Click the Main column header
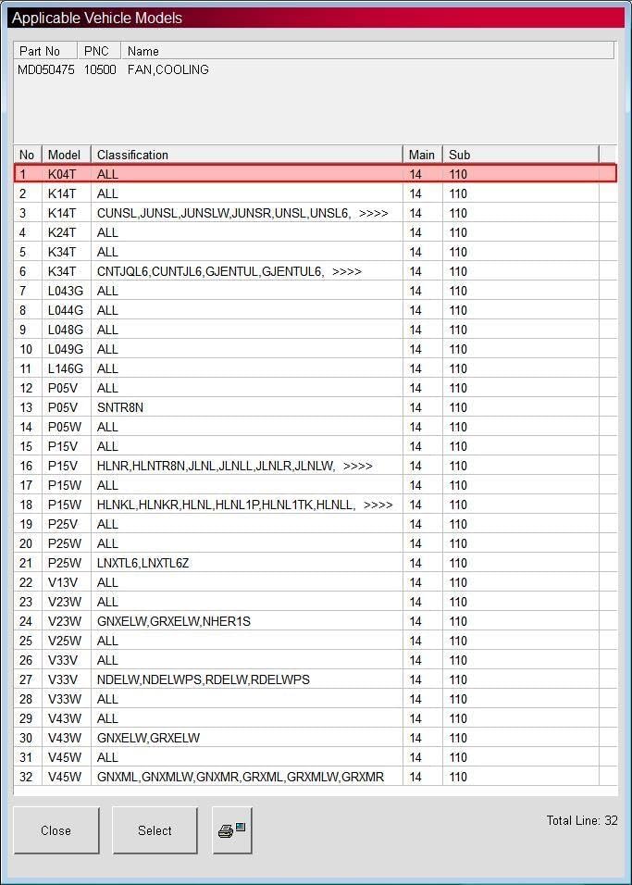This screenshot has height=885, width=632. (x=422, y=155)
